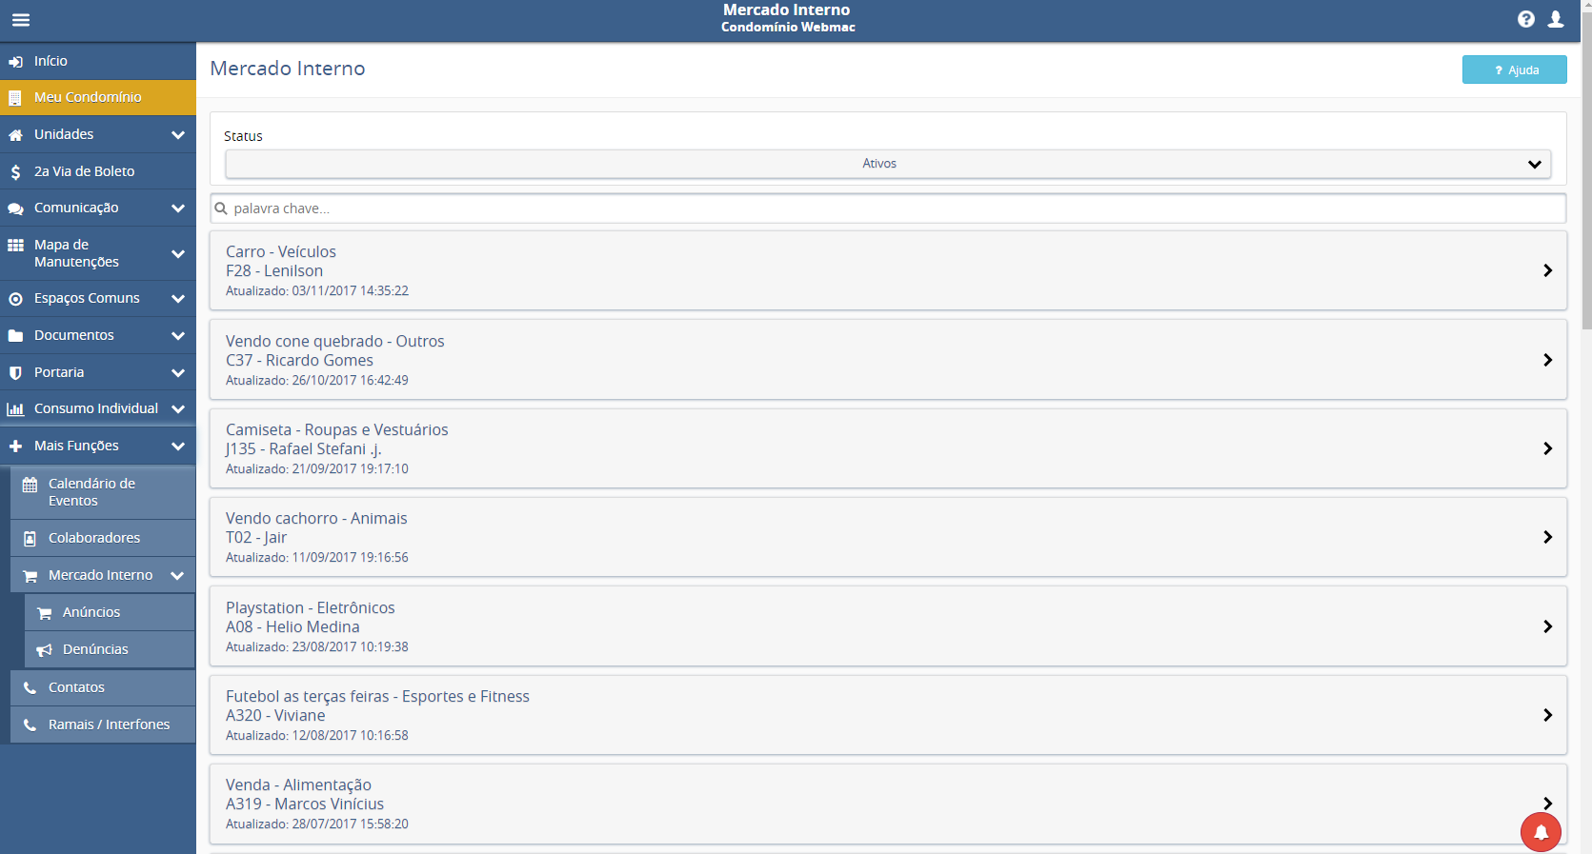Click arrow on Venda - Alimentação listing

(1547, 804)
